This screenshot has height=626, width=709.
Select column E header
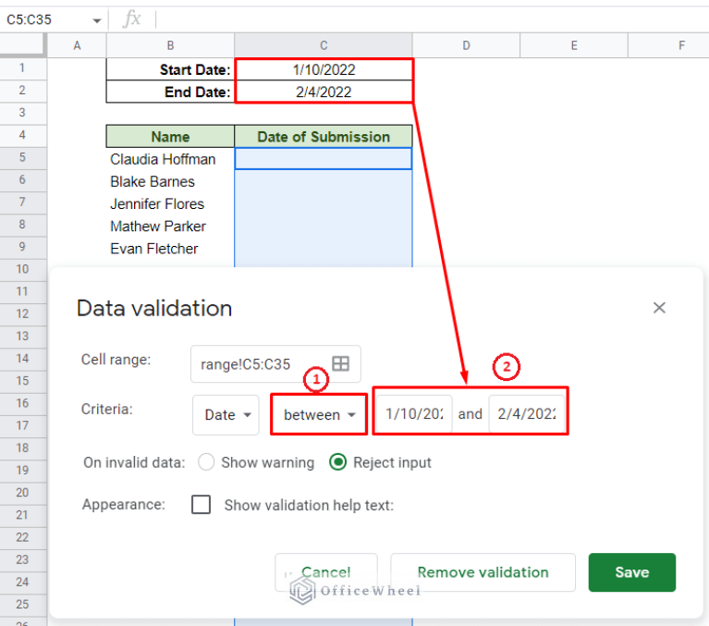tap(574, 45)
